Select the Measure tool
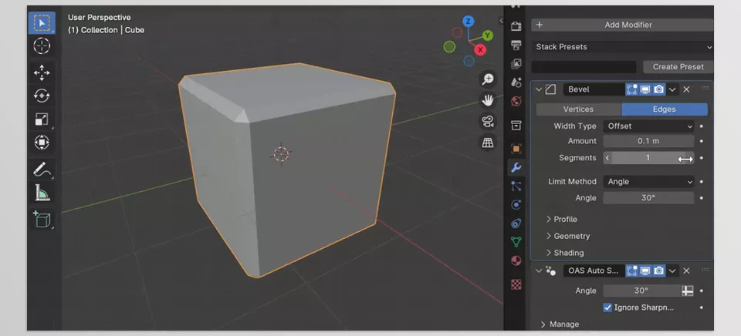Image resolution: width=741 pixels, height=336 pixels. point(42,192)
